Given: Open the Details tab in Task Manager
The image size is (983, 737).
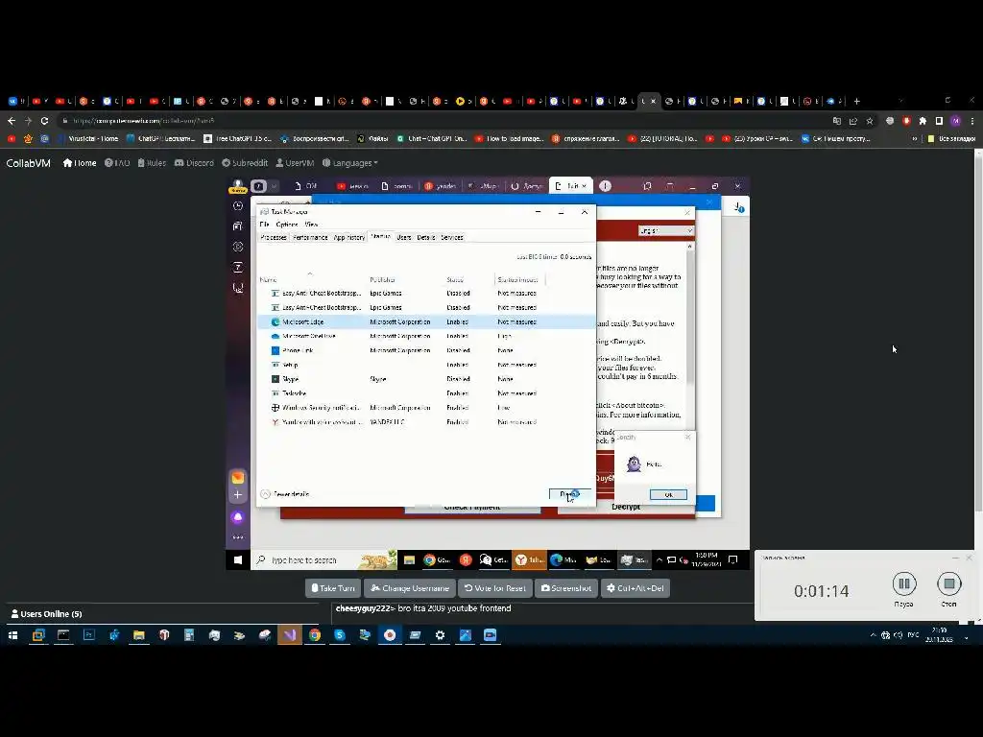Looking at the screenshot, I should [425, 238].
